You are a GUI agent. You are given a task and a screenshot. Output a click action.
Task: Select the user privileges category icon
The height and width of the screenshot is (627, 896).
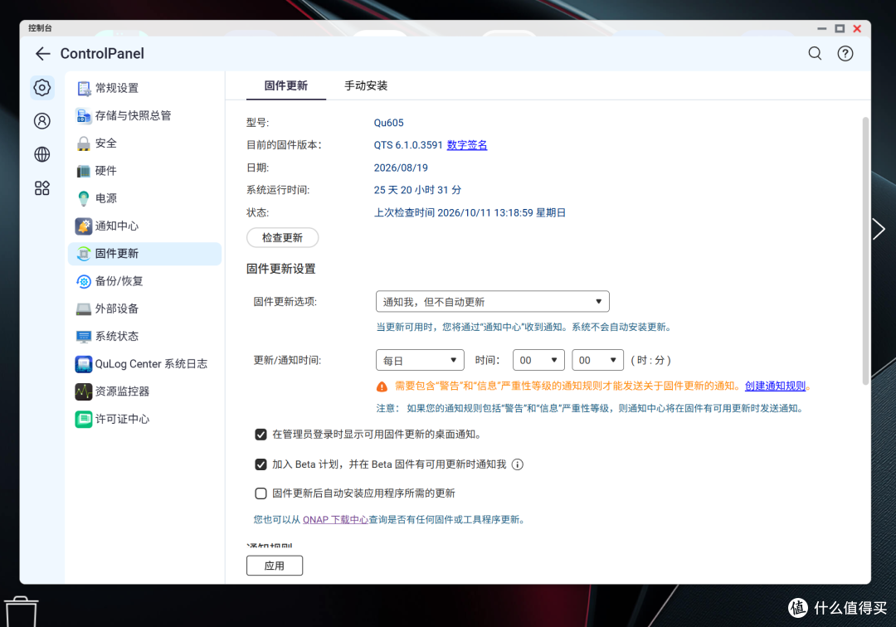(42, 121)
